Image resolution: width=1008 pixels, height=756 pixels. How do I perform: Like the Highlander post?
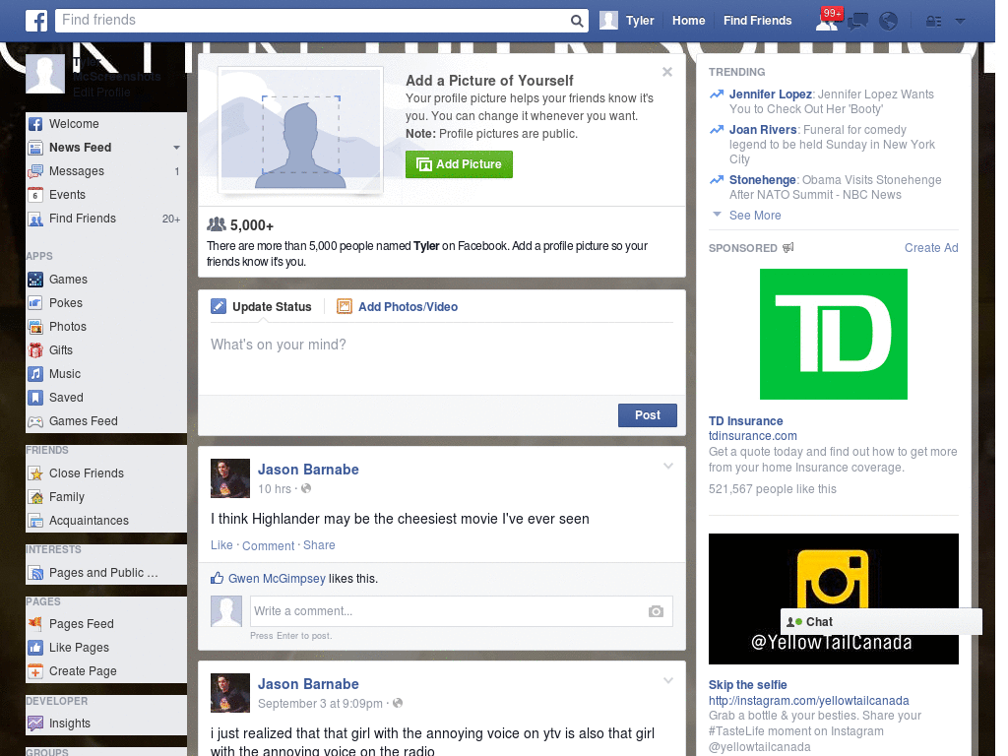[x=221, y=545]
